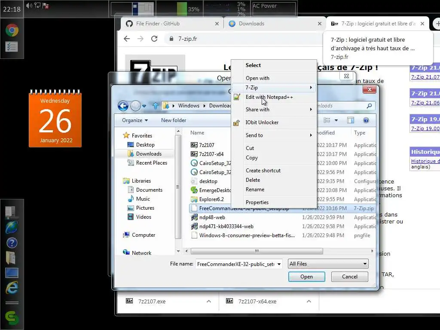
Task: Click the Cancel button
Action: click(x=350, y=277)
